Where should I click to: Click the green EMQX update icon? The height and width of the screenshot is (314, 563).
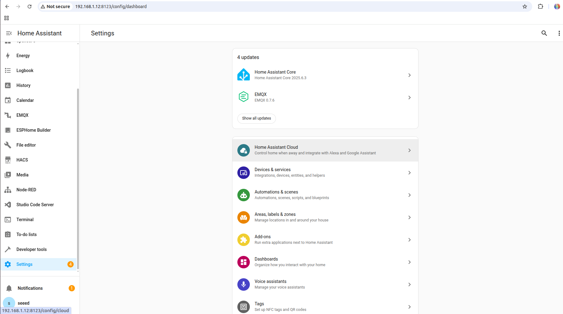pyautogui.click(x=244, y=97)
